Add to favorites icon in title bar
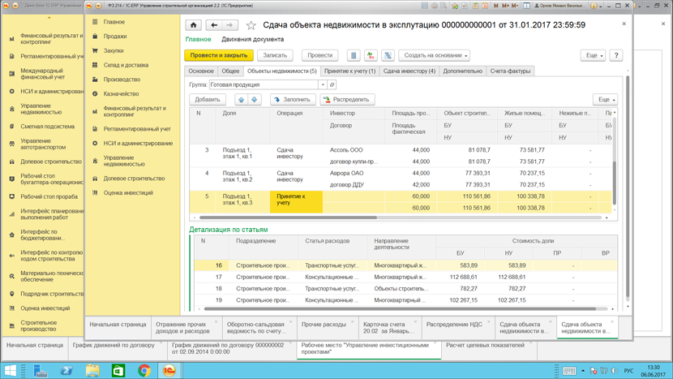 point(455,6)
